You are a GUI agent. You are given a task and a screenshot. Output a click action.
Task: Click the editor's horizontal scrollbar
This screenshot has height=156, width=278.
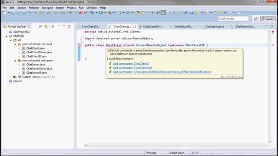(x=176, y=146)
